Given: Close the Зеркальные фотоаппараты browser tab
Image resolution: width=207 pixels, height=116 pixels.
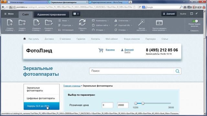Looking at the screenshot, I should tap(87, 2).
